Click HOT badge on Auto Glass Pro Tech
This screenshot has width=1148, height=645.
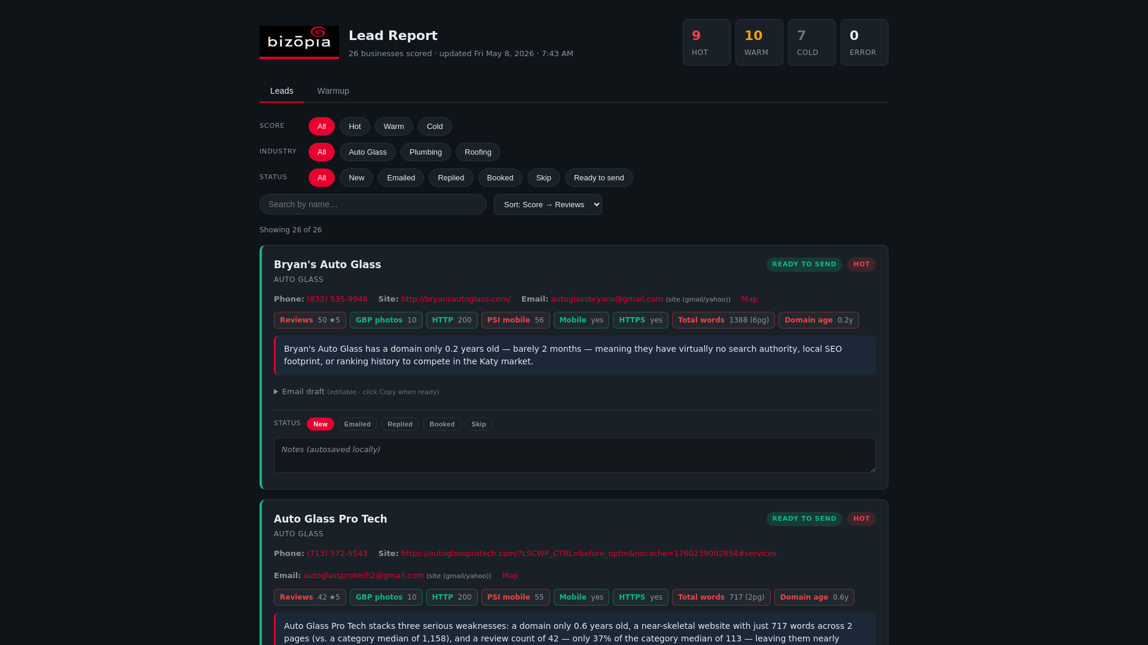[x=862, y=518]
